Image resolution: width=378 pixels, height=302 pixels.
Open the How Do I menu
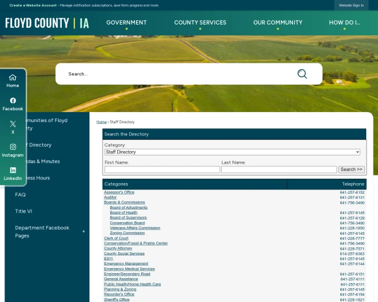point(345,23)
